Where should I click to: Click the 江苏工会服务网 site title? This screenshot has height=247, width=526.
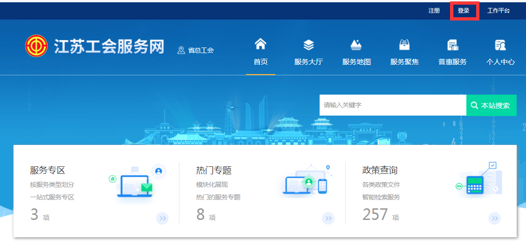[x=109, y=46]
